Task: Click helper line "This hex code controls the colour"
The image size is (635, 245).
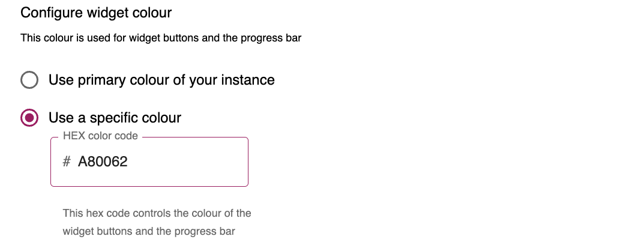Action: [x=157, y=213]
